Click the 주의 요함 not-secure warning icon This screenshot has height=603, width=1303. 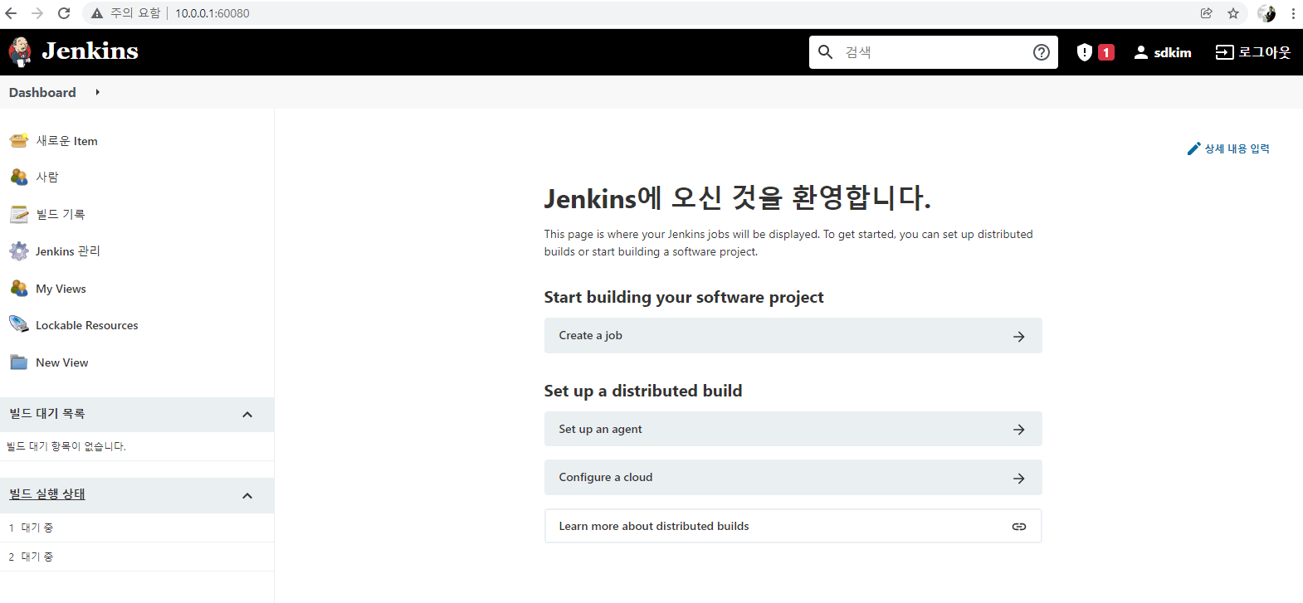point(97,13)
